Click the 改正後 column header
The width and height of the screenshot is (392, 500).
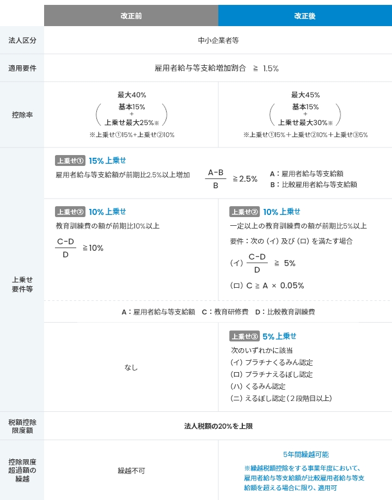tap(305, 16)
